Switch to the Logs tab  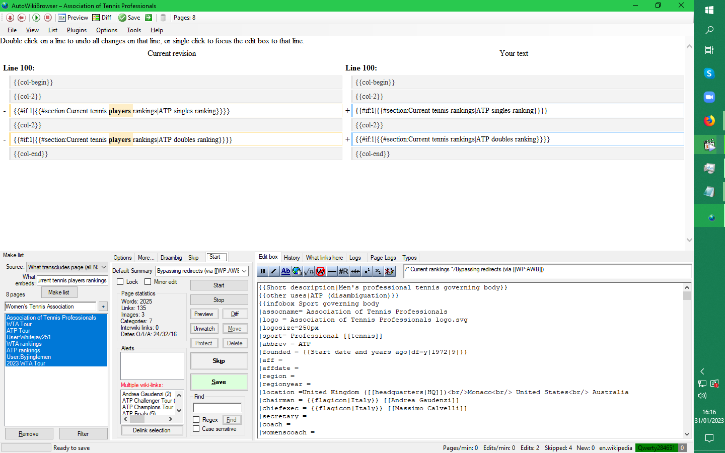(x=355, y=258)
